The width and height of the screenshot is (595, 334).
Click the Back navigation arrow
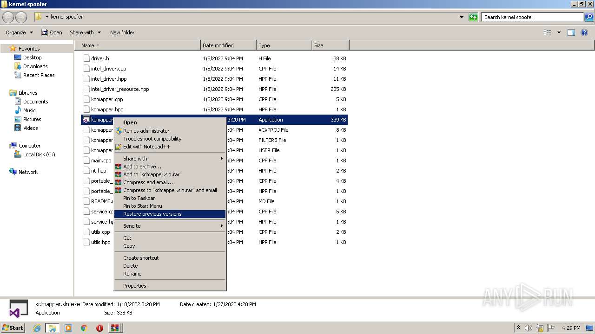click(8, 17)
